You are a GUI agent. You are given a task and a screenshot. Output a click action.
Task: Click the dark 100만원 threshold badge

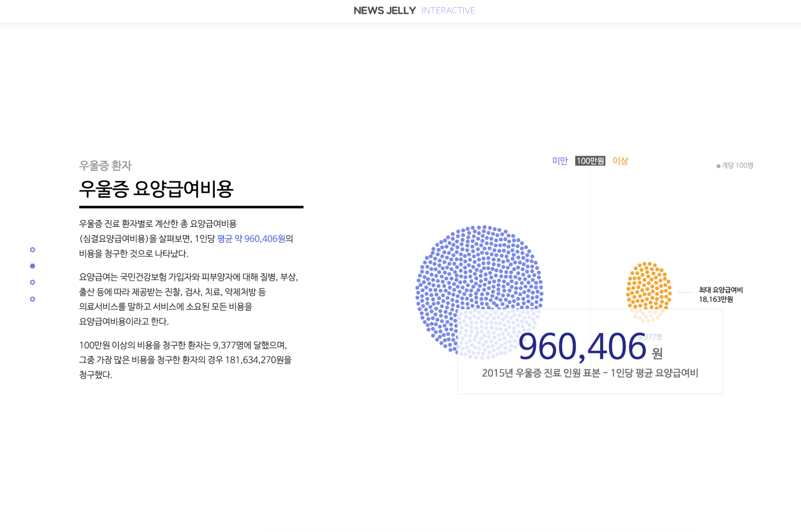(590, 161)
